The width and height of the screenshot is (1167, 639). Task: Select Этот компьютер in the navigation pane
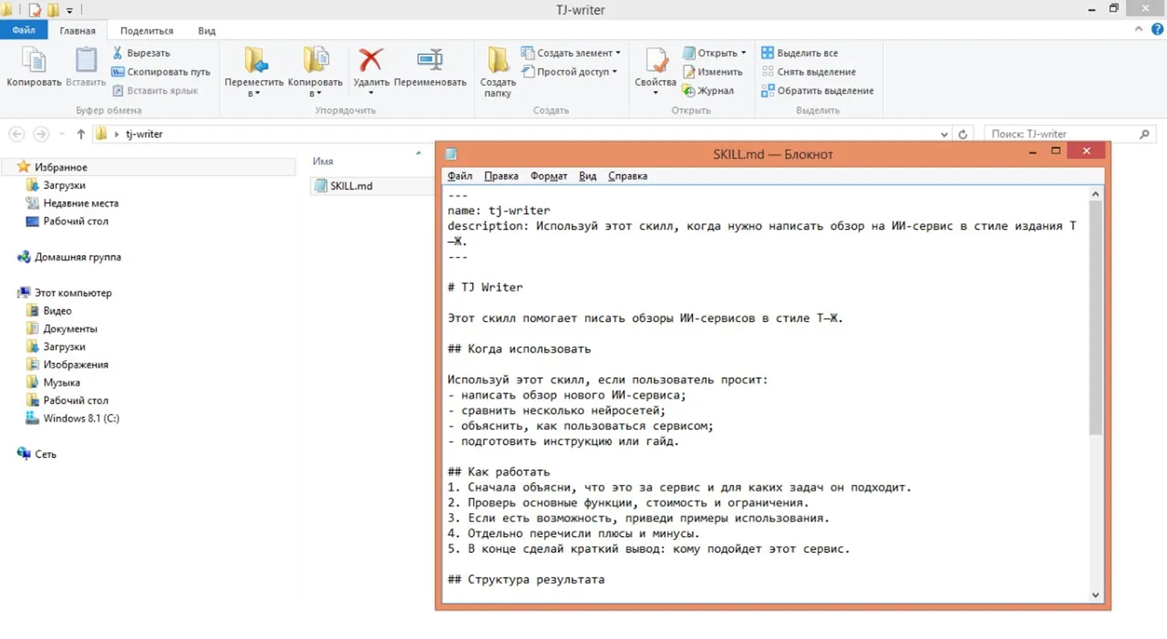pos(73,293)
